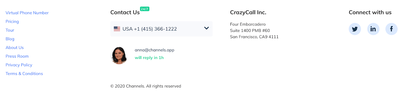Visit the Blog link

(10, 39)
